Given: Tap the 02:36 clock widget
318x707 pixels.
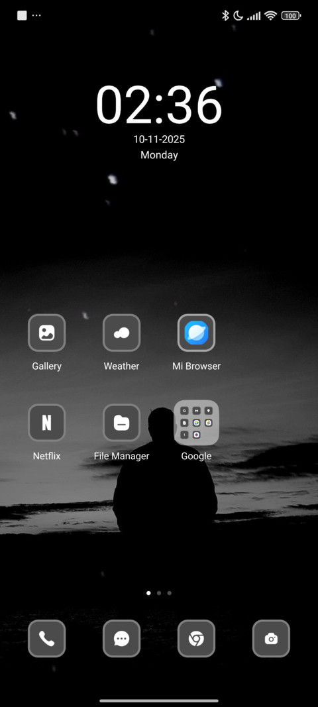Looking at the screenshot, I should tap(159, 105).
